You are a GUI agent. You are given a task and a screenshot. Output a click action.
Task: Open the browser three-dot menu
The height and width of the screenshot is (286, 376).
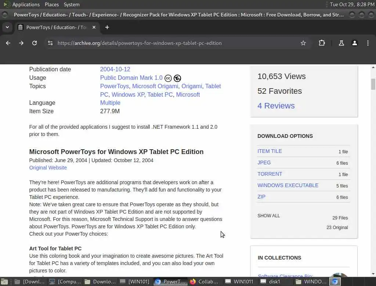point(368,43)
